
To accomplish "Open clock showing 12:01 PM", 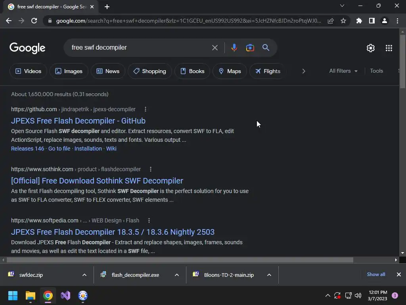I will 377,295.
